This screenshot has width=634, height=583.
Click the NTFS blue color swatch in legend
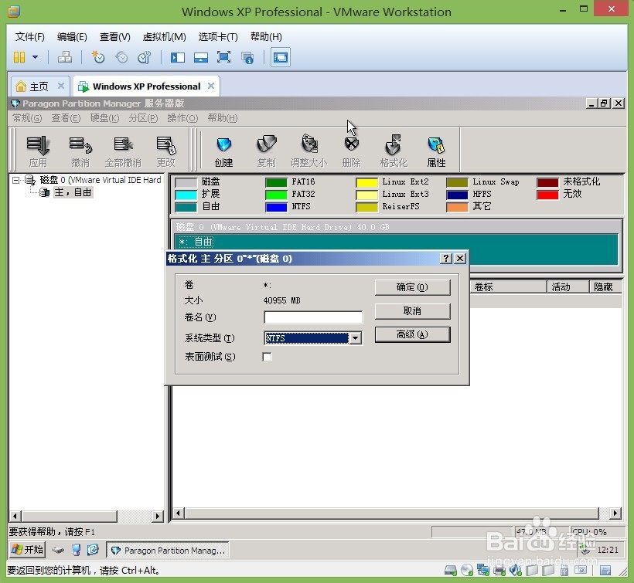tap(276, 207)
